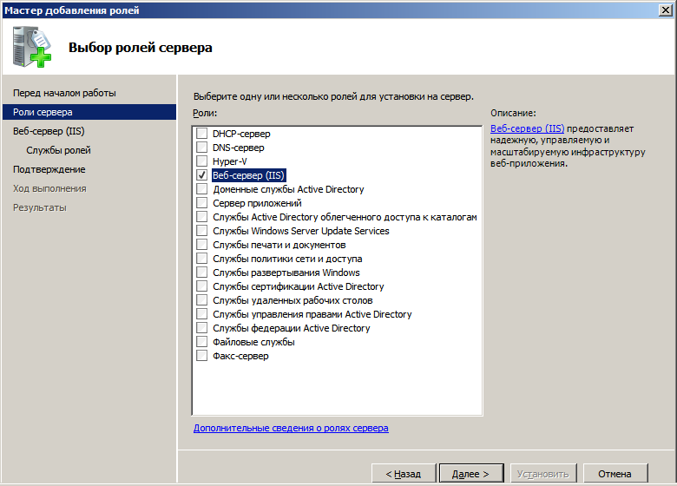Open Дополнительные сведения о ролях сервера link
This screenshot has height=486, width=677.
click(x=291, y=428)
